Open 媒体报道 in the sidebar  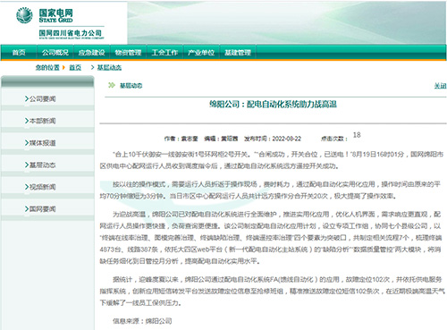pos(43,143)
